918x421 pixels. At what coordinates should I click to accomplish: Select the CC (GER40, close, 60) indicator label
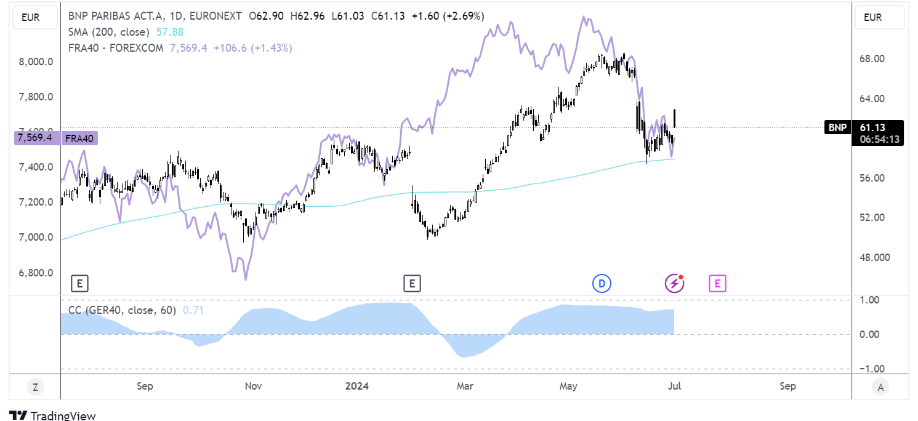123,310
